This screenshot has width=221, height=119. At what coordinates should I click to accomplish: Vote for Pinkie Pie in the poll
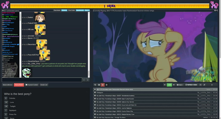pos(6,114)
